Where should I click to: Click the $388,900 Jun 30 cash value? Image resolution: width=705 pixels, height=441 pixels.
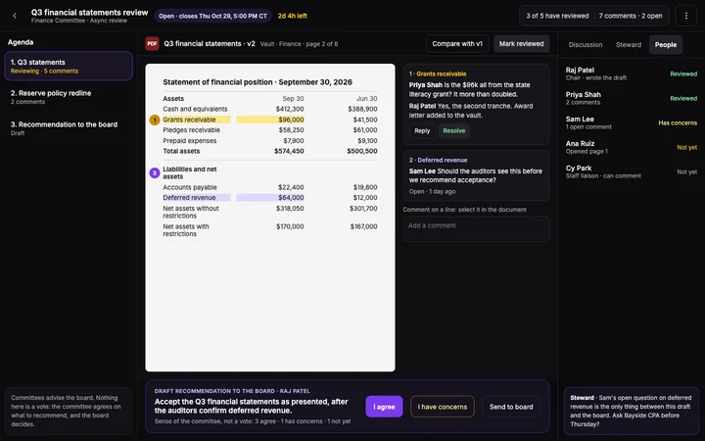[x=362, y=109]
